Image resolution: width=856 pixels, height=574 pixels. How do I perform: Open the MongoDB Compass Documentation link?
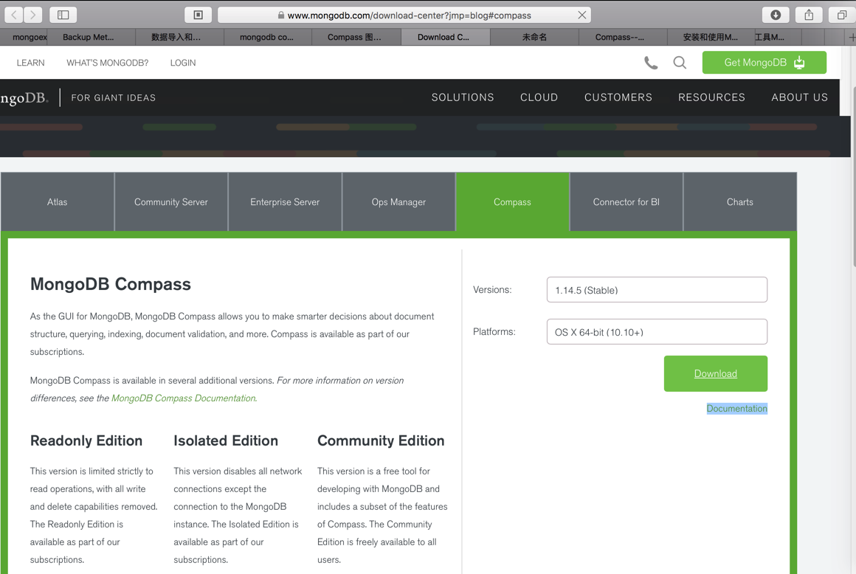pos(184,398)
